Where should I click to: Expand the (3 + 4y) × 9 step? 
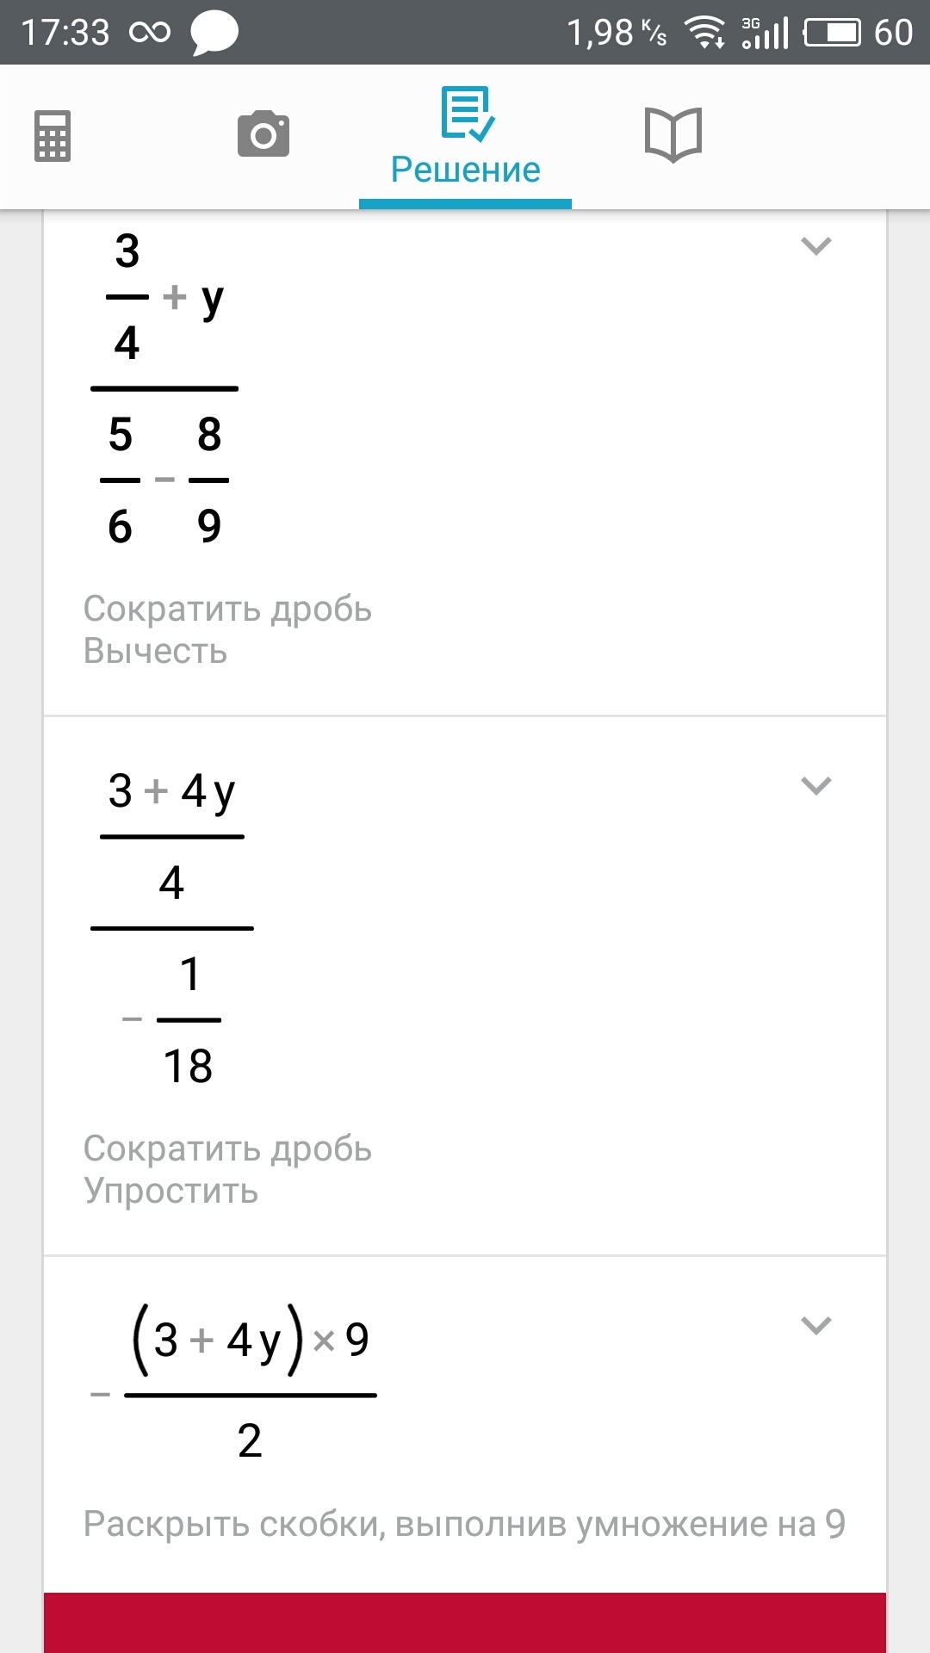(x=815, y=1325)
